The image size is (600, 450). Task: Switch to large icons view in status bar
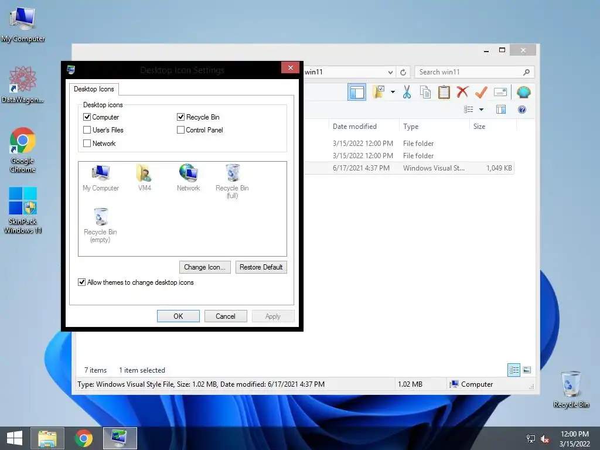(x=527, y=370)
